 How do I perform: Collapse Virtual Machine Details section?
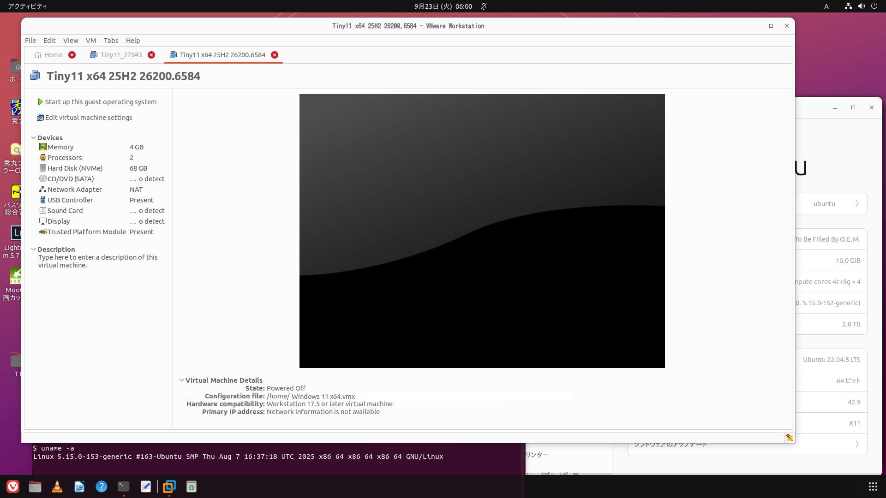pos(182,380)
